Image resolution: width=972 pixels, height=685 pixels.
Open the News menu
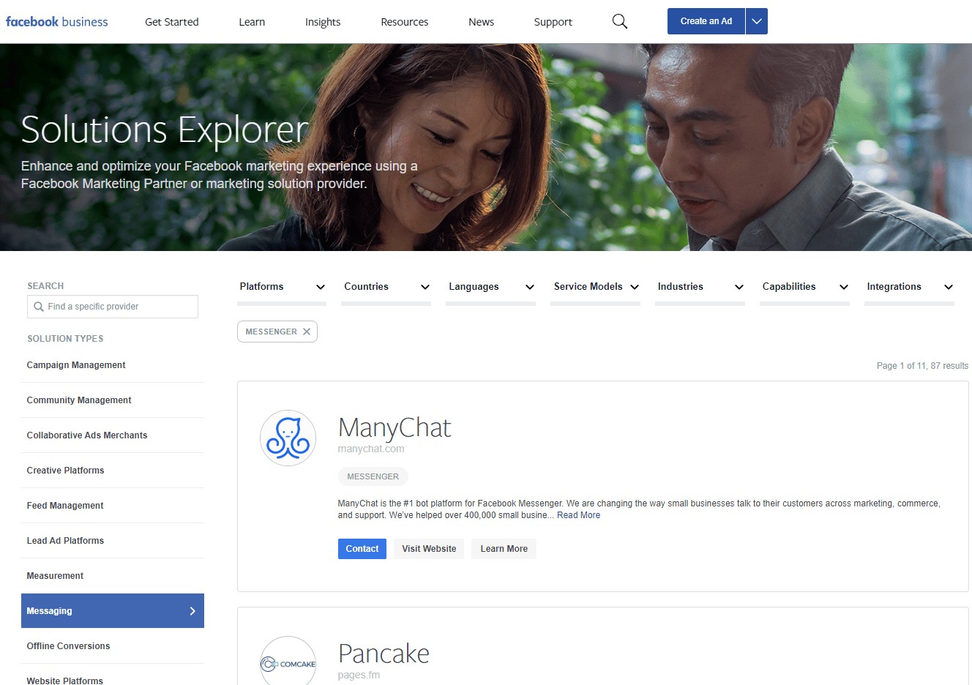tap(482, 22)
